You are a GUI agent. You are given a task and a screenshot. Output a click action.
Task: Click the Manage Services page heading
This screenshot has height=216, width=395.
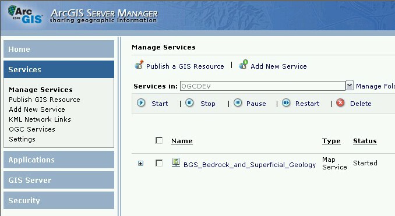[x=164, y=47]
